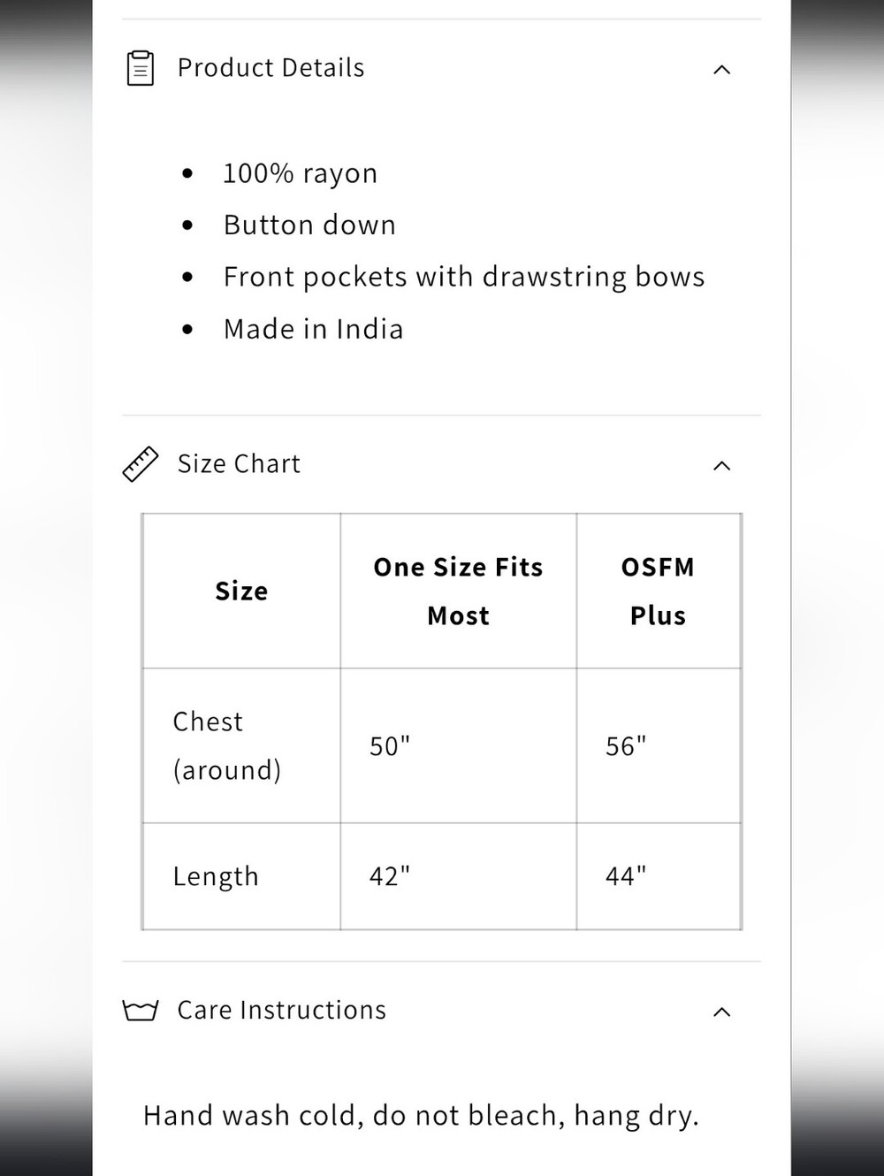This screenshot has width=884, height=1176.
Task: Click the 42" length measurement cell
Action: pos(459,876)
